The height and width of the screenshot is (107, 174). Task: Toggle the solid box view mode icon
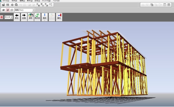(x=3, y=10)
